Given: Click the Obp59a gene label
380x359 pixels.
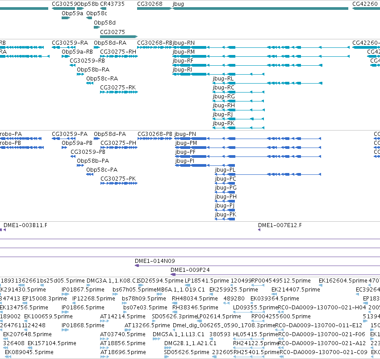Looking at the screenshot, I should click(x=72, y=13).
